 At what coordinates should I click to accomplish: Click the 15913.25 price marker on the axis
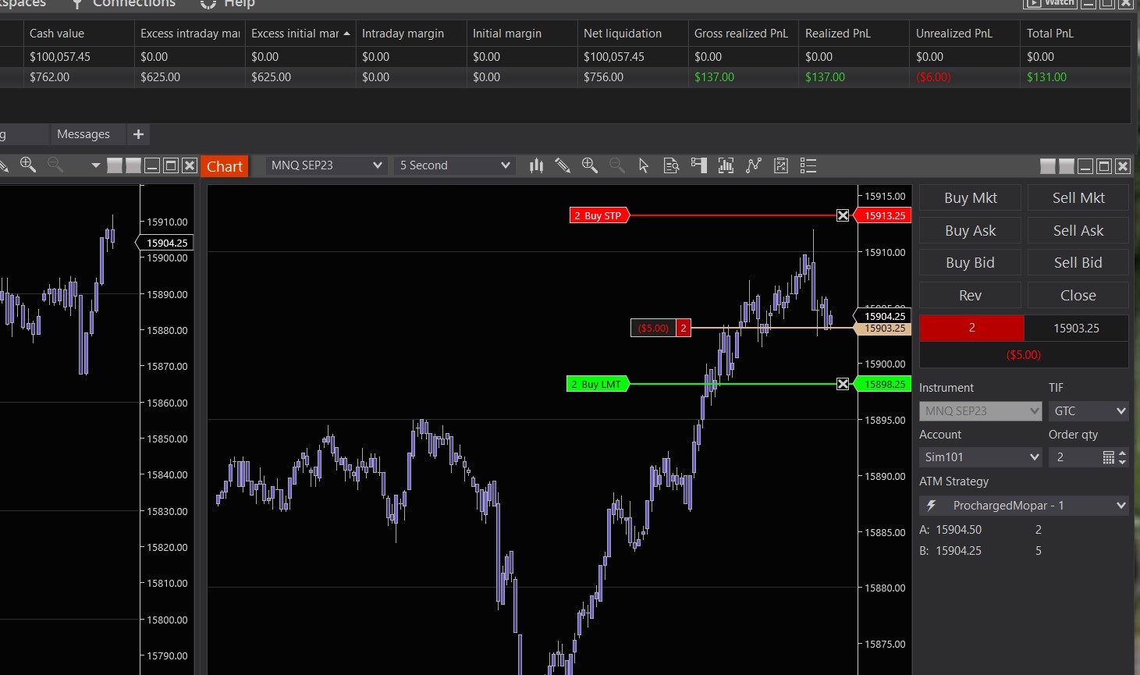pos(884,215)
